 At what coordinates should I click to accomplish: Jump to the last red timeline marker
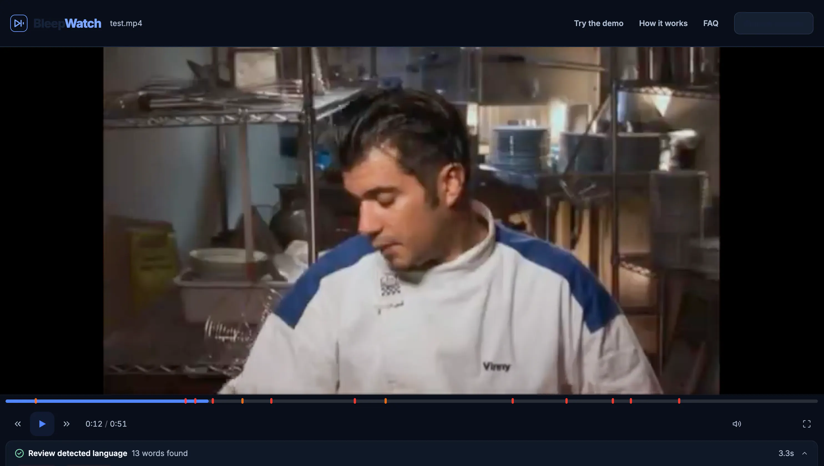tap(679, 401)
